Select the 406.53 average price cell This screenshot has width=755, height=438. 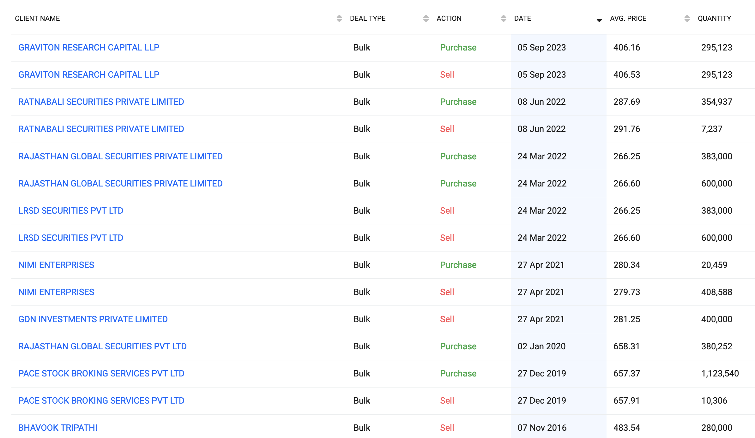627,75
